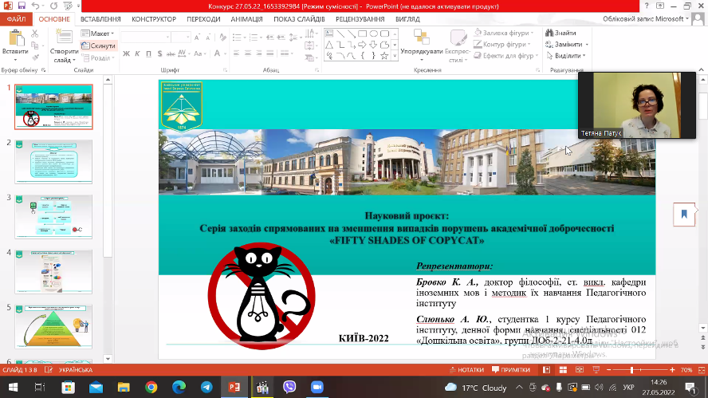Switch to the ВИГЛЯД tab
Viewport: 708px width, 398px height.
pyautogui.click(x=407, y=19)
